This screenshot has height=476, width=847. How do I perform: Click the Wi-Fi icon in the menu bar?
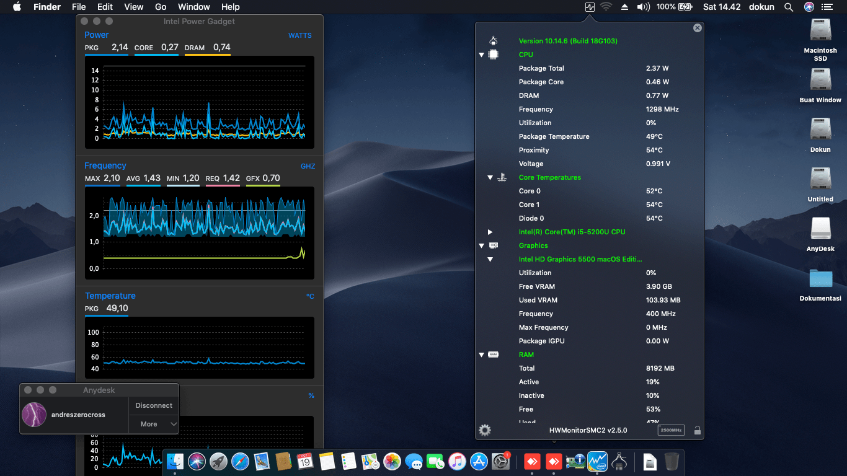click(606, 7)
